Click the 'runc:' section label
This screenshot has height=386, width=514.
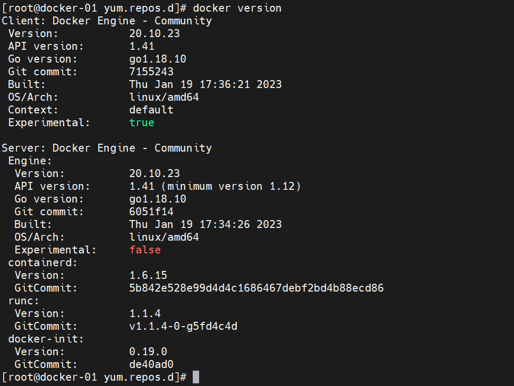pos(23,301)
